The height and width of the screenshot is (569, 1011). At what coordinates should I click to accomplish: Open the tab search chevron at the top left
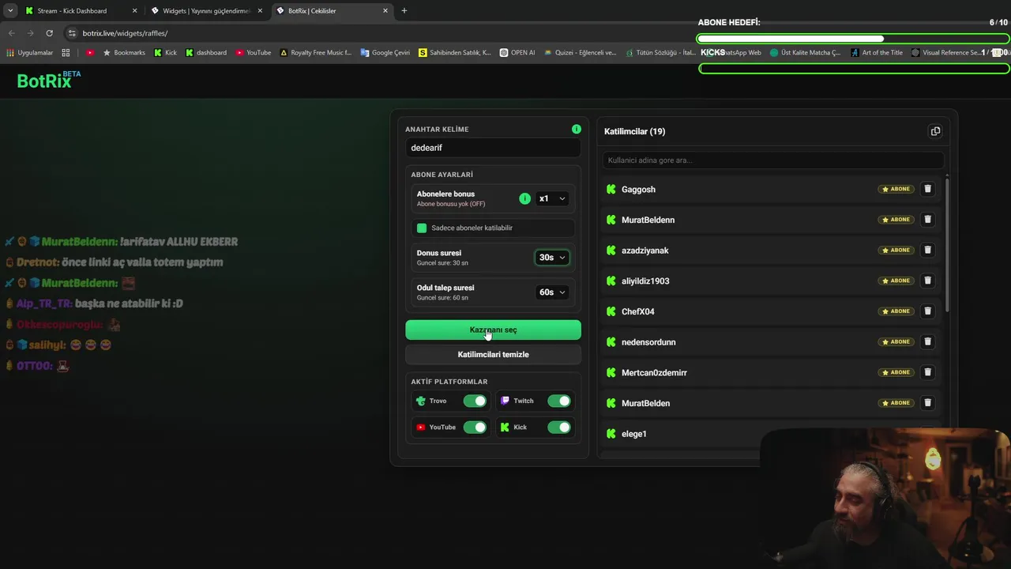point(10,11)
